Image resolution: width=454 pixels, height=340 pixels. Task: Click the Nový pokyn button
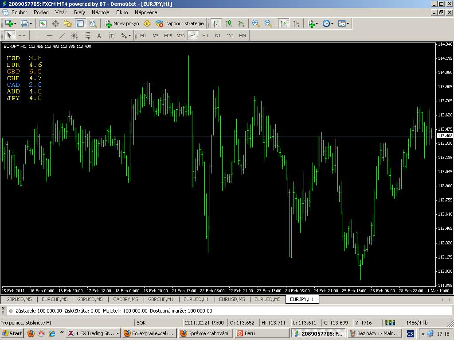pos(122,23)
